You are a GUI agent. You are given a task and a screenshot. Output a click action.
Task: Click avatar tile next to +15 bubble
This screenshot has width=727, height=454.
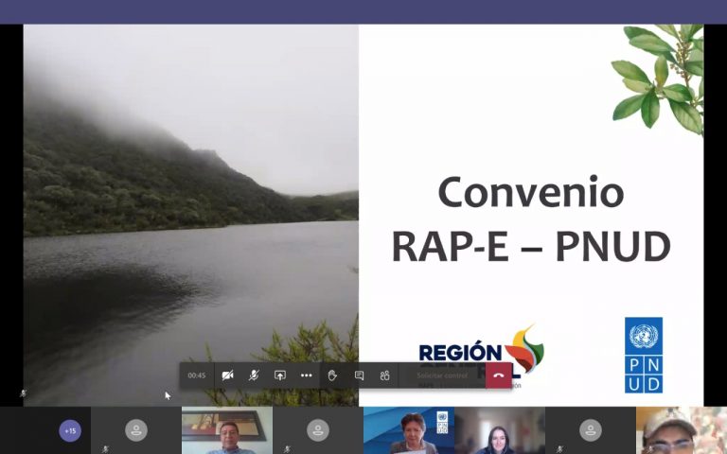click(136, 431)
